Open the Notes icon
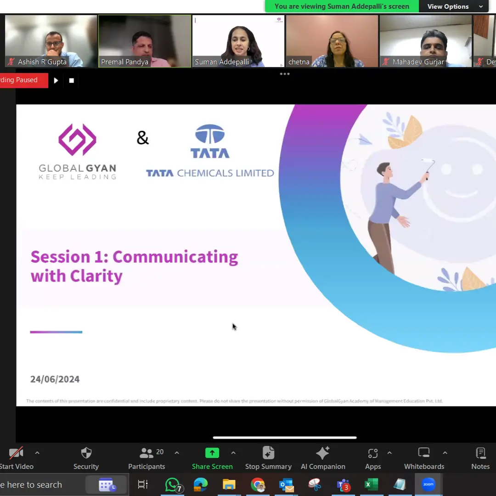 (x=480, y=453)
